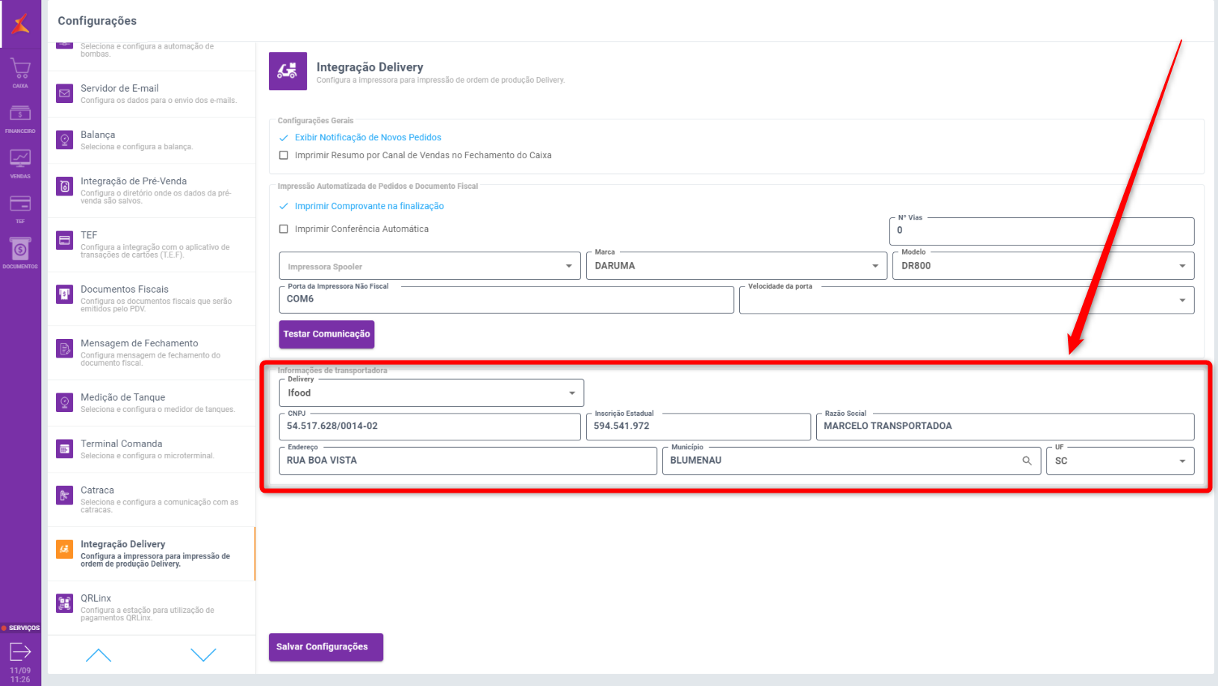Click Testar Comunicação button
The image size is (1218, 686).
point(326,334)
